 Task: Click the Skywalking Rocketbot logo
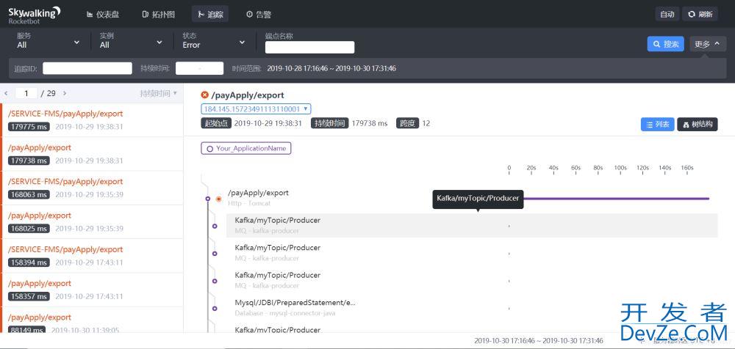point(35,15)
